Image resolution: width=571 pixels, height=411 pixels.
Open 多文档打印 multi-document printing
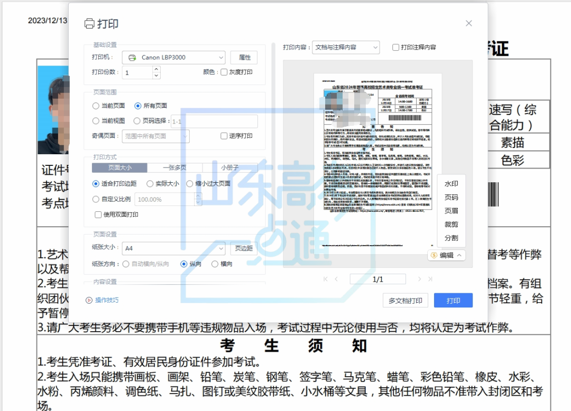[x=405, y=301]
